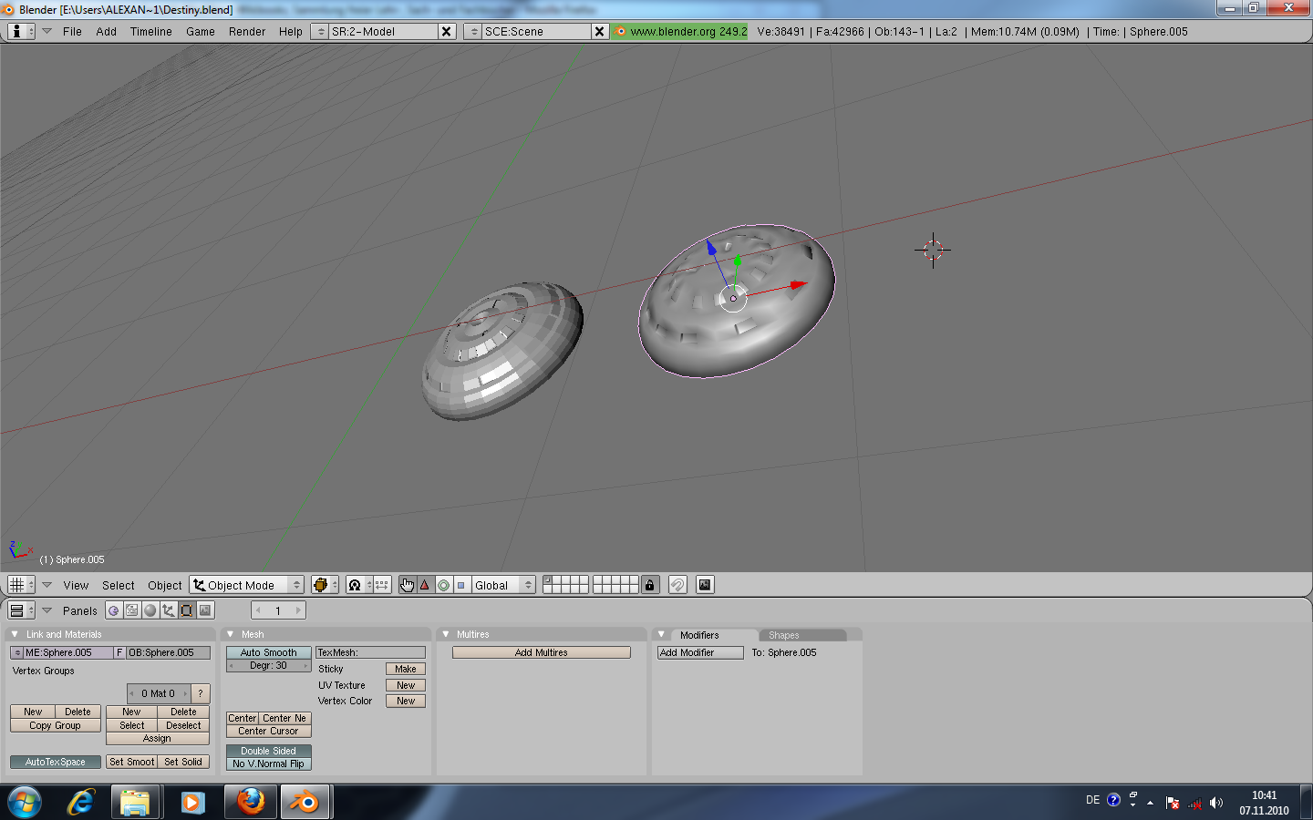Image resolution: width=1313 pixels, height=820 pixels.
Task: Open the Render menu
Action: pos(246,31)
